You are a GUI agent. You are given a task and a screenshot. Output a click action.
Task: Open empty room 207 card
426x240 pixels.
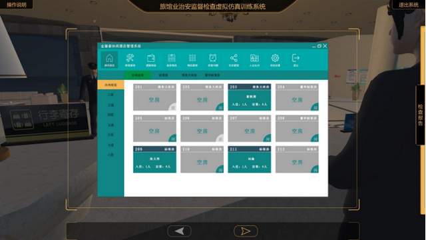pyautogui.click(x=250, y=129)
